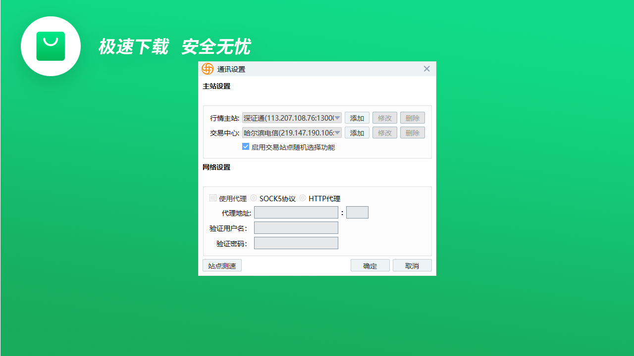Select the HTTP代理 radio button
634x356 pixels.
pos(303,198)
